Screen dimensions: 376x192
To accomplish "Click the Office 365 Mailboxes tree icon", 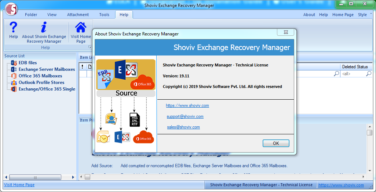I will coord(14,76).
